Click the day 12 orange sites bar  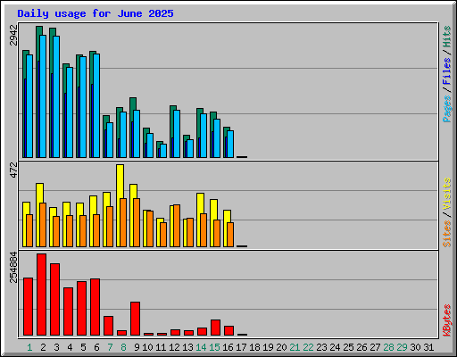[177, 226]
